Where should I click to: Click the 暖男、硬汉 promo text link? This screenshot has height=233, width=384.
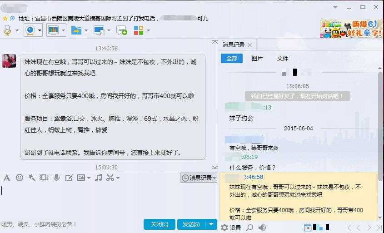[x=39, y=224]
